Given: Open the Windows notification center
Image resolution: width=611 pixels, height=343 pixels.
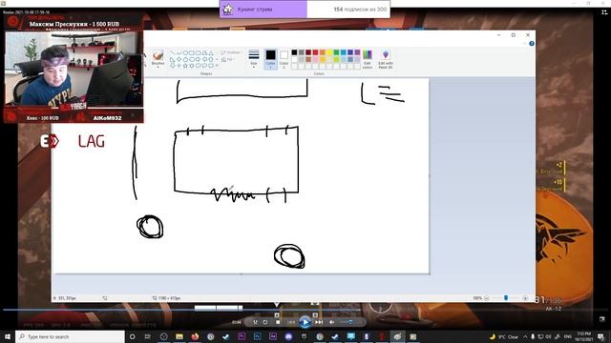Looking at the screenshot, I should (x=601, y=336).
